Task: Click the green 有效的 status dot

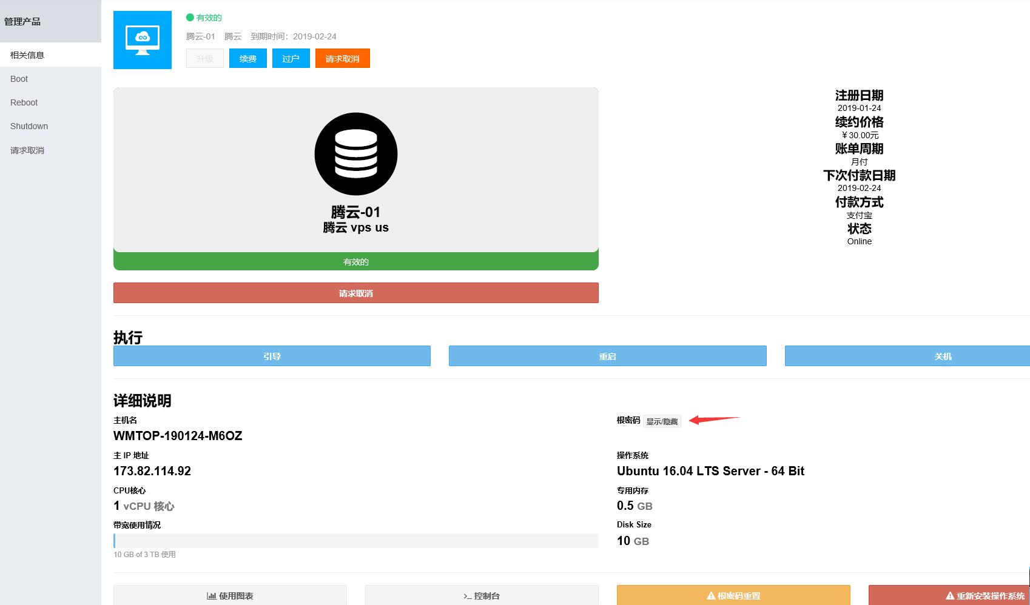Action: [190, 18]
